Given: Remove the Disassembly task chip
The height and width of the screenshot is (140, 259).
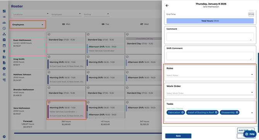Looking at the screenshot, I should [237, 113].
